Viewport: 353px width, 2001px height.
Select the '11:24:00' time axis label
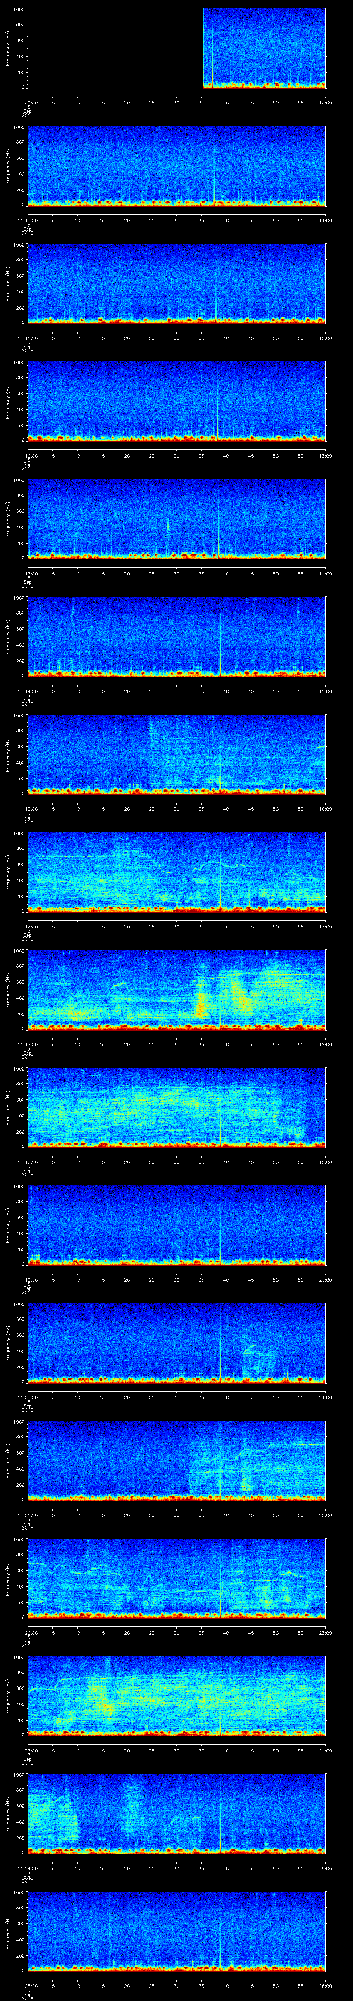[x=28, y=1868]
